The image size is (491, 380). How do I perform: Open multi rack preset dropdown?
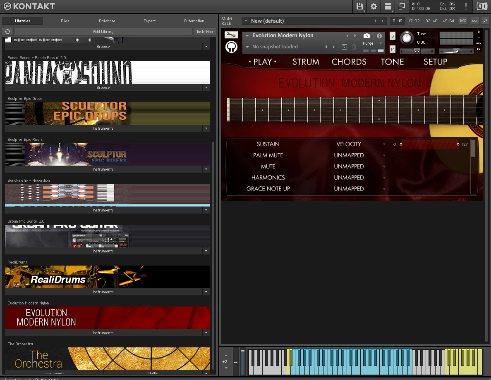pyautogui.click(x=246, y=21)
